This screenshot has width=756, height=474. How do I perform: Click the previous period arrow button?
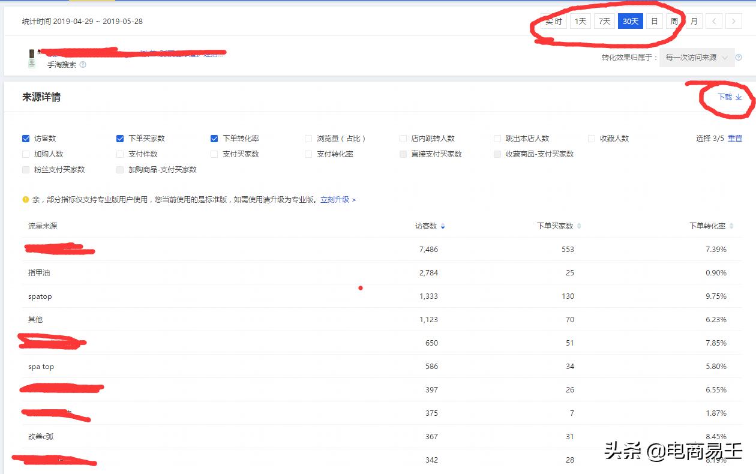click(x=713, y=22)
